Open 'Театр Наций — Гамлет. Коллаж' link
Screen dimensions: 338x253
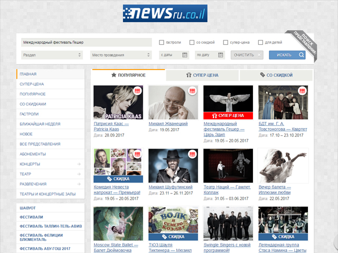tap(227, 190)
